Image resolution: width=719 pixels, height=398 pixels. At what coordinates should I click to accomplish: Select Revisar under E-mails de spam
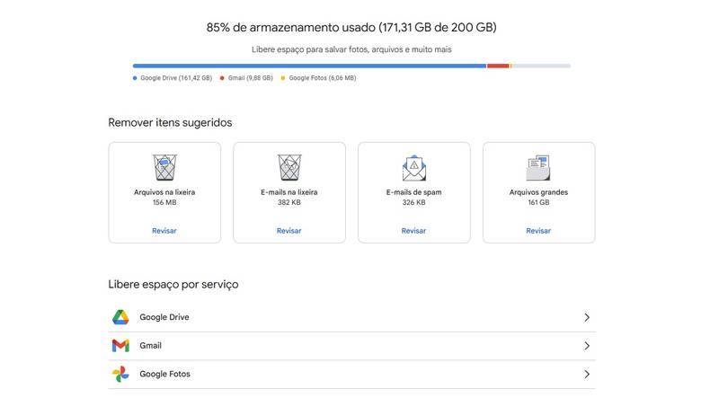click(413, 231)
